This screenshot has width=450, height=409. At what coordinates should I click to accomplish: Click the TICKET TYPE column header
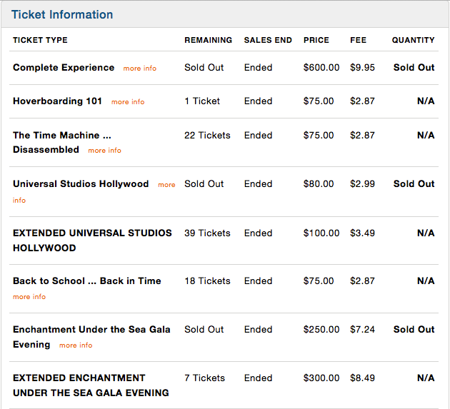pos(40,40)
